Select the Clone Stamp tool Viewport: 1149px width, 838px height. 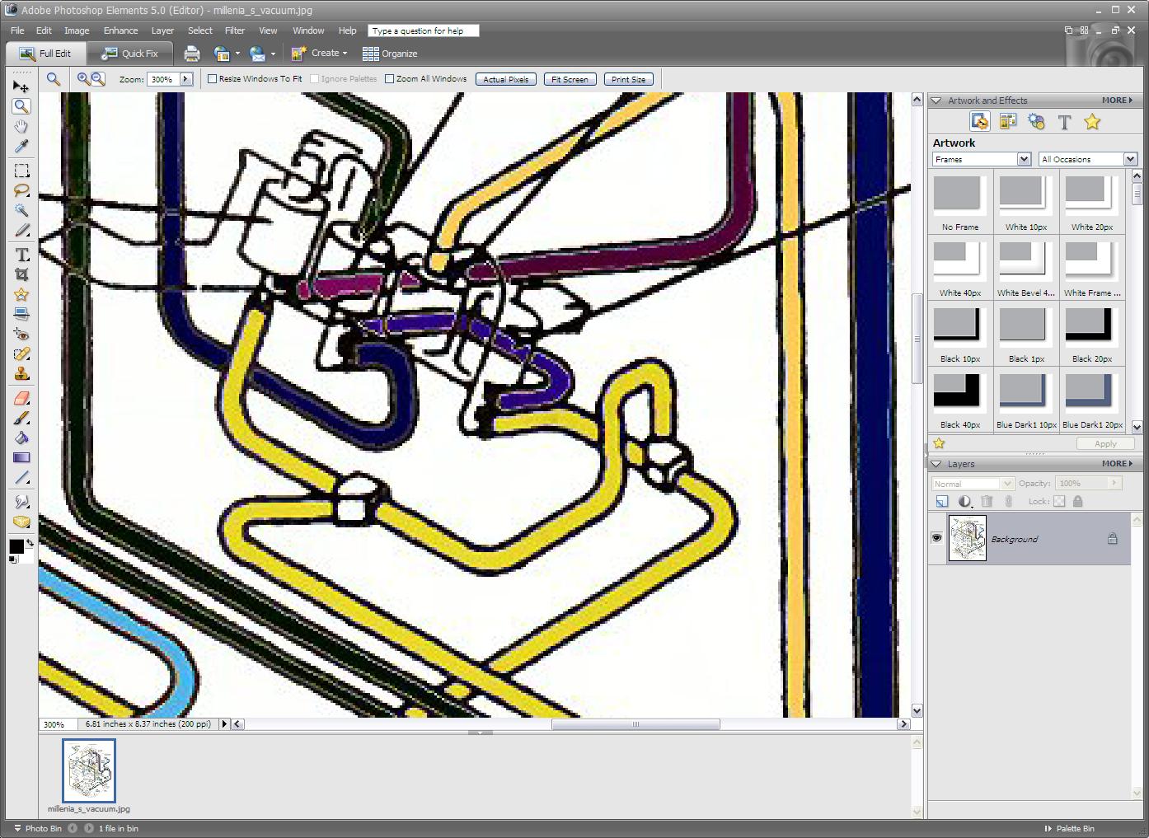click(x=21, y=374)
